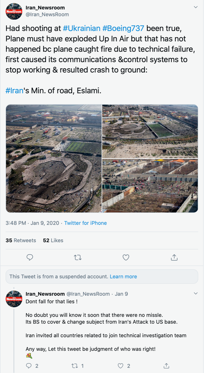
Task: Expand the reply tweet's more-options chevron
Action: click(196, 294)
